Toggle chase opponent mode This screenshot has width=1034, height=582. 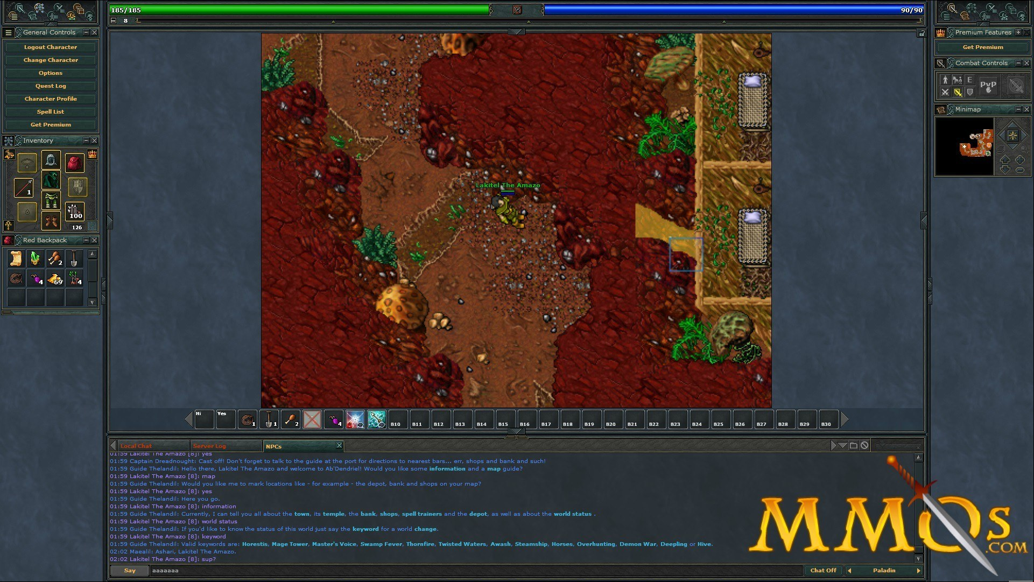tap(958, 80)
